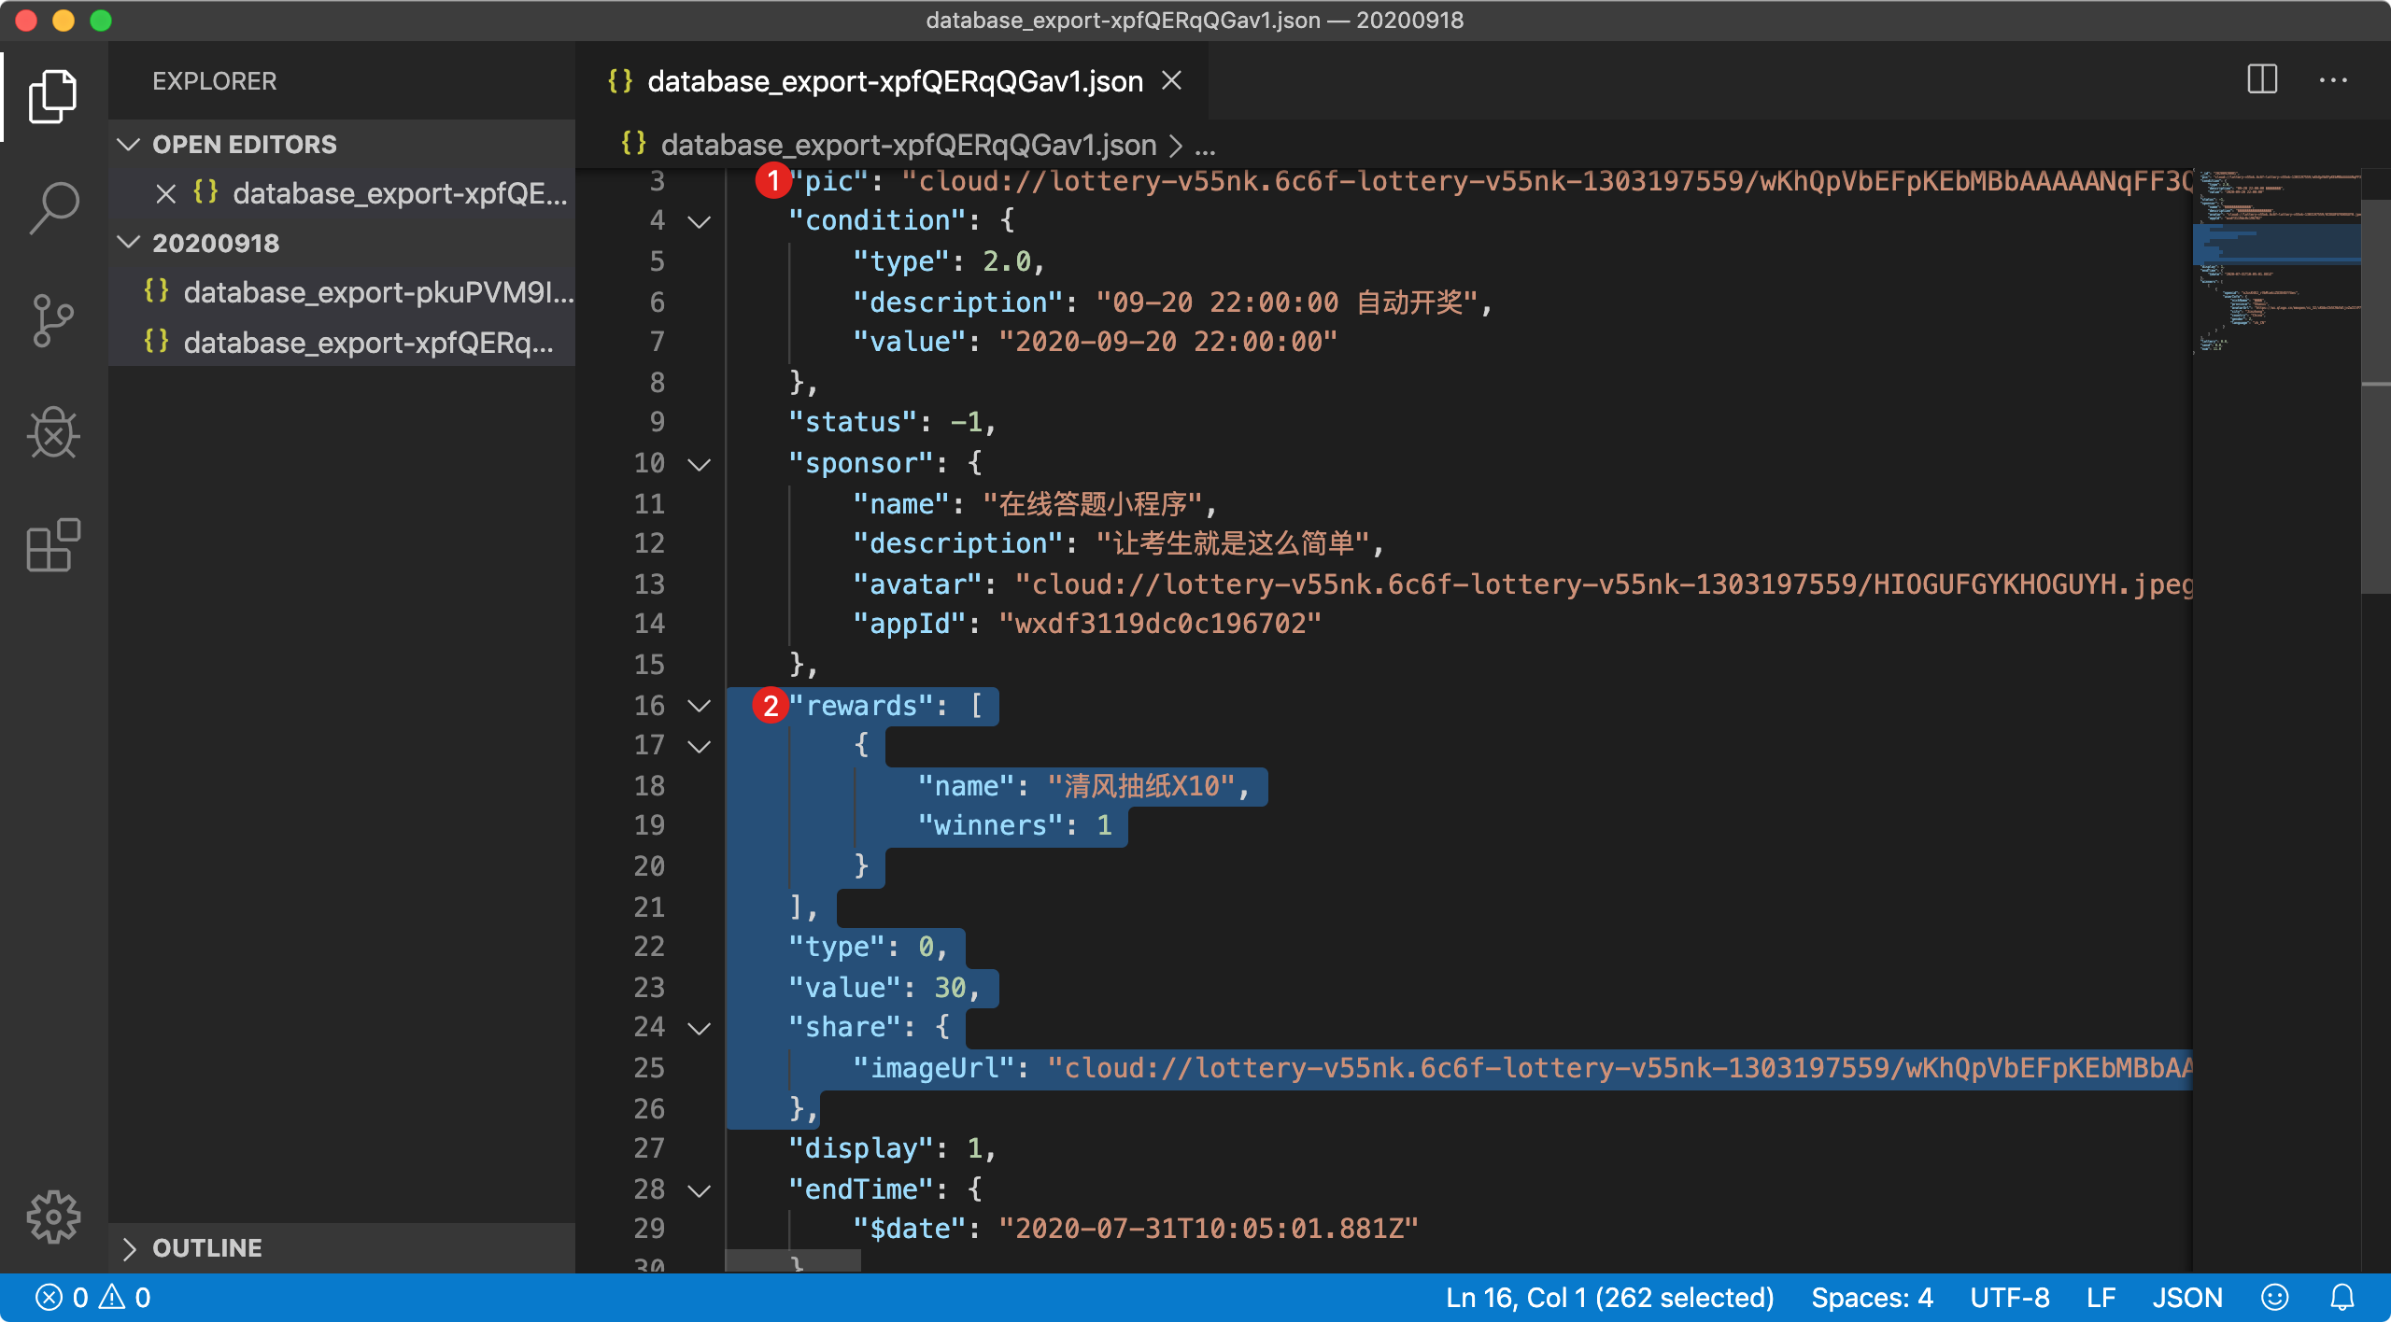Open the Source Control view
Viewport: 2391px width, 1322px height.
tap(53, 320)
